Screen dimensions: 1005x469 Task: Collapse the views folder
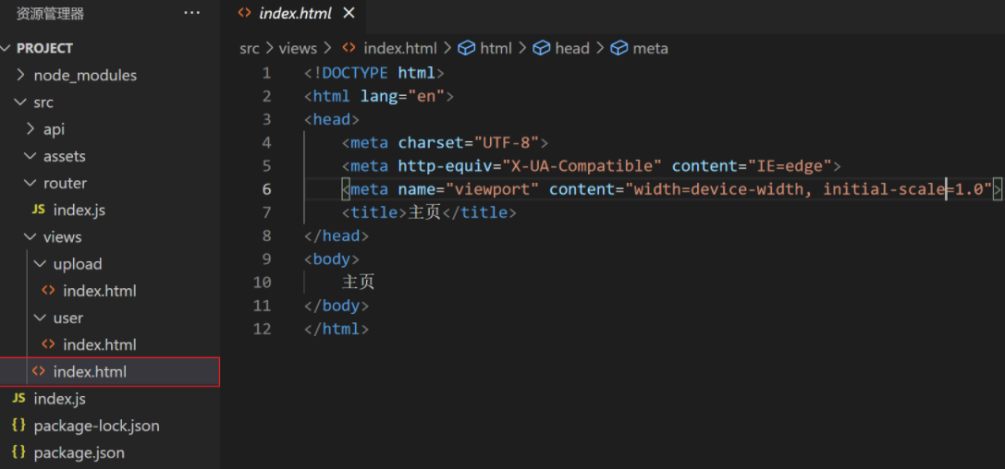pyautogui.click(x=31, y=237)
